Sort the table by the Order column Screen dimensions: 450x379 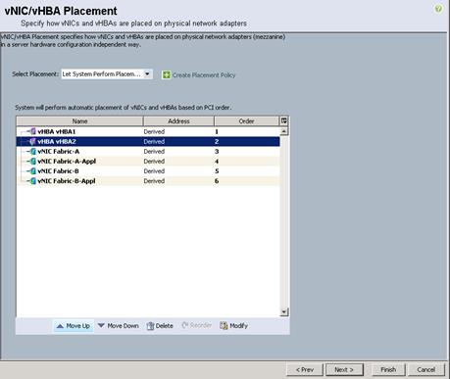coord(246,121)
